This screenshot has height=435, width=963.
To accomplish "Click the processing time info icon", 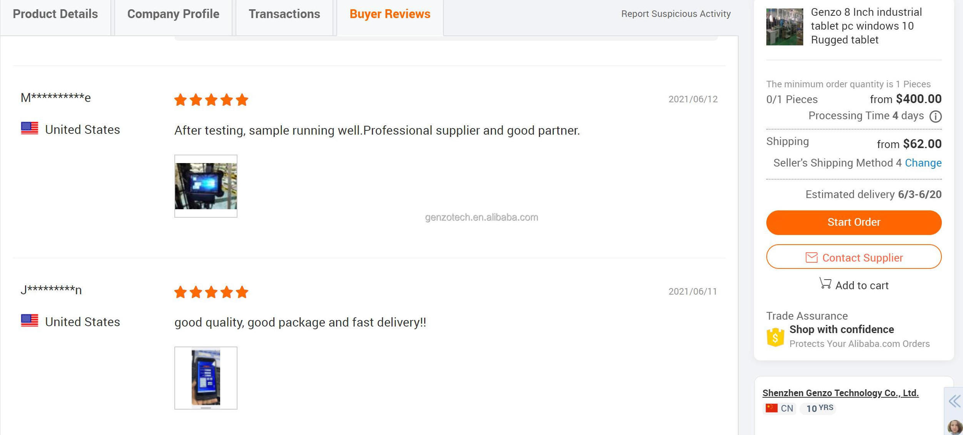I will (x=935, y=116).
